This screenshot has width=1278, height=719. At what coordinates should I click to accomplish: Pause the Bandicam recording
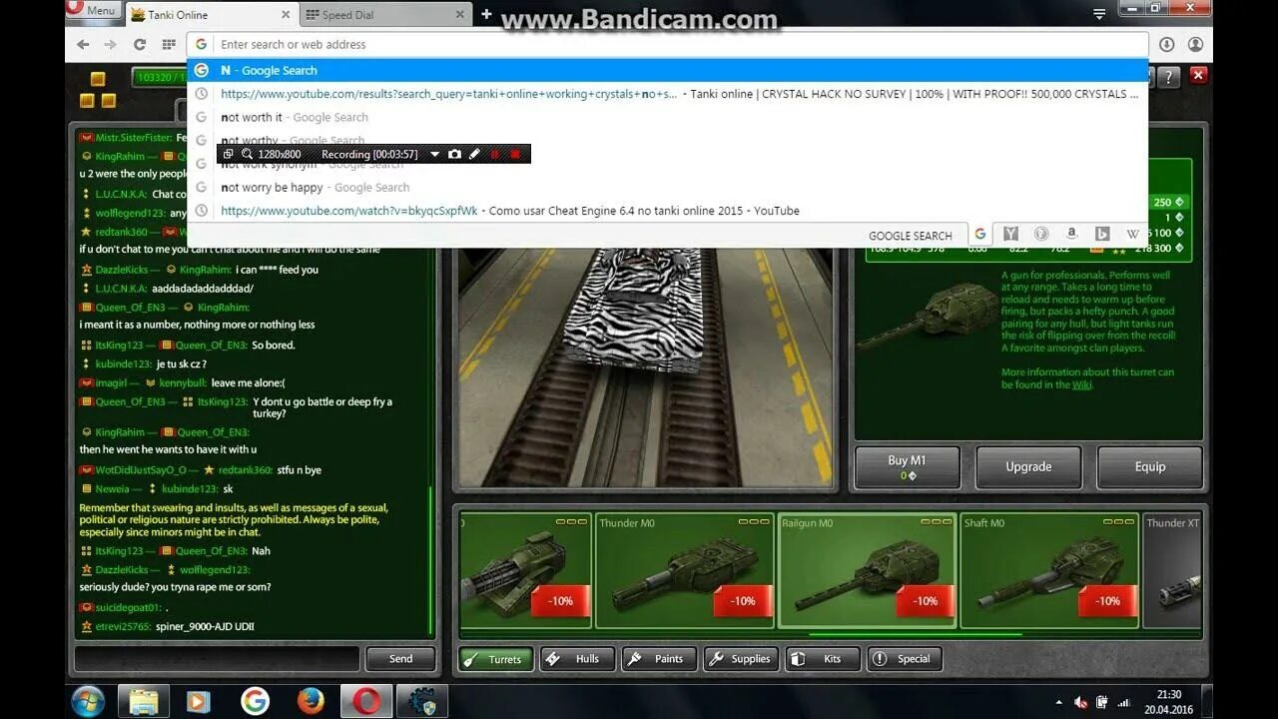(x=494, y=154)
